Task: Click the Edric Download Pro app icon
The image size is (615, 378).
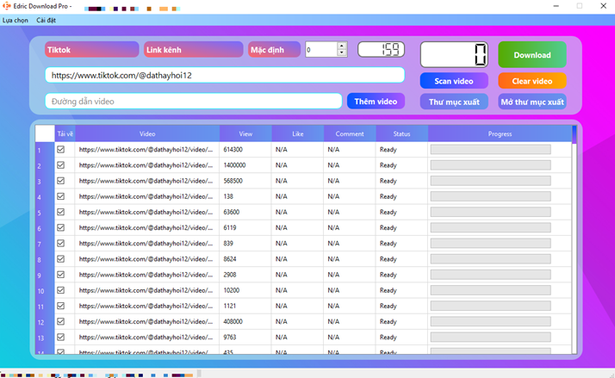Action: point(7,6)
